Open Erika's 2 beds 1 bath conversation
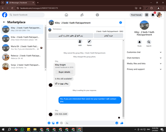This screenshot has width=166, height=132. click(x=22, y=38)
